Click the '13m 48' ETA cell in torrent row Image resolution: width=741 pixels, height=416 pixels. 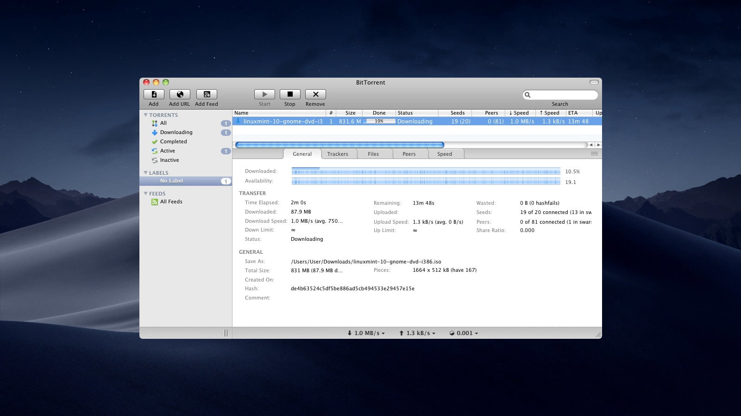click(x=578, y=122)
